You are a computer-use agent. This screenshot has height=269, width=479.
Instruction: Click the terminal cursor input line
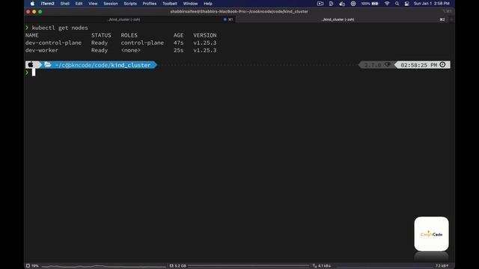point(33,72)
